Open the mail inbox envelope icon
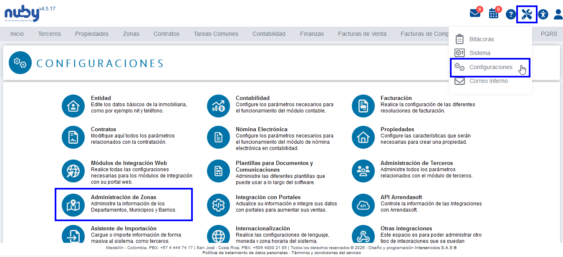 pyautogui.click(x=475, y=14)
